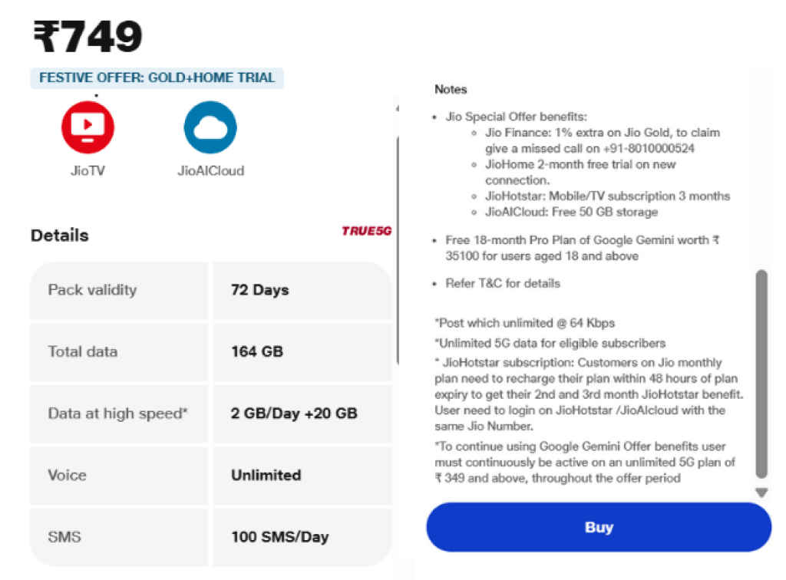Click the Notes section heading
The height and width of the screenshot is (580, 786).
pos(451,89)
